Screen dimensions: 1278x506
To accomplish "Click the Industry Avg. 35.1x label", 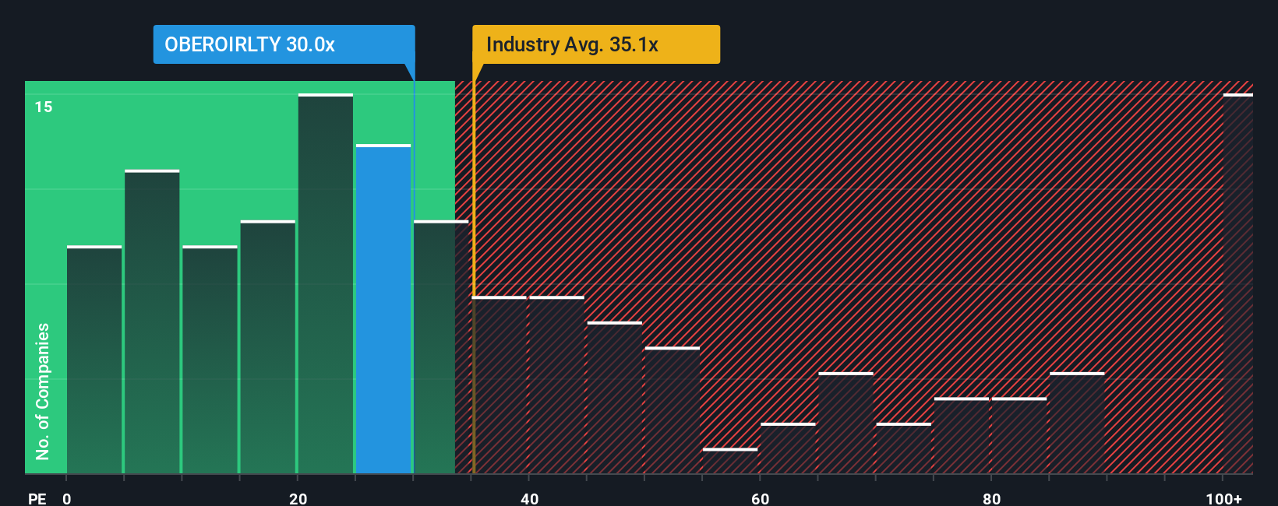I will 596,44.
